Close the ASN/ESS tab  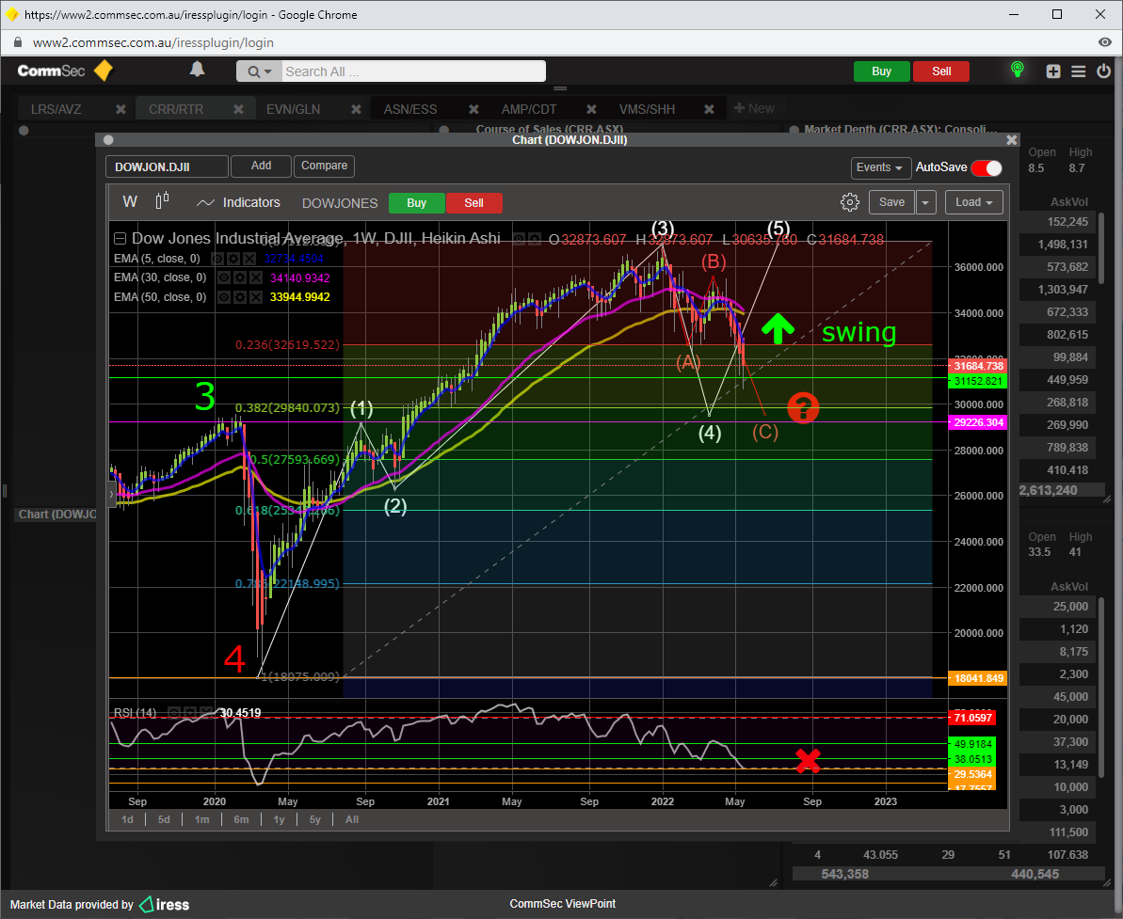pyautogui.click(x=473, y=109)
